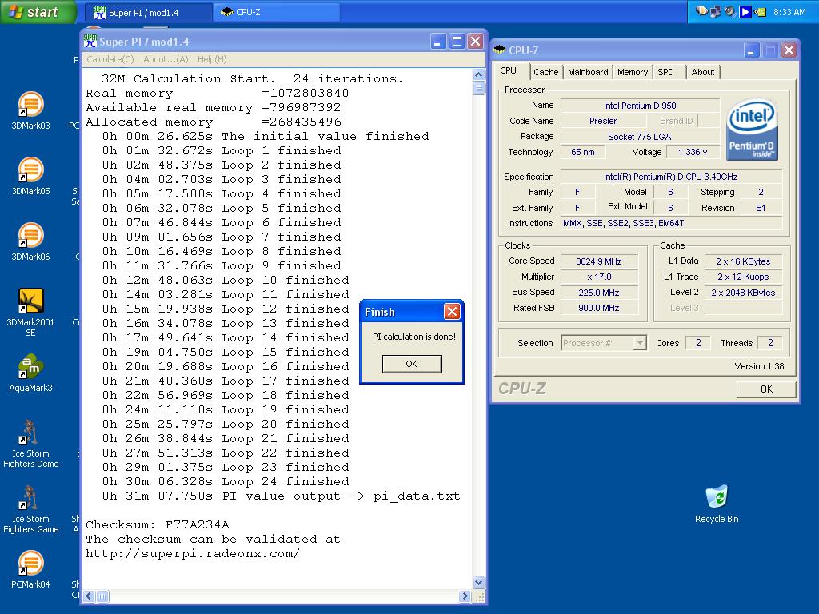The width and height of the screenshot is (819, 614).
Task: Click Super PI horizontal scrollbar right arrow
Action: pos(465,596)
